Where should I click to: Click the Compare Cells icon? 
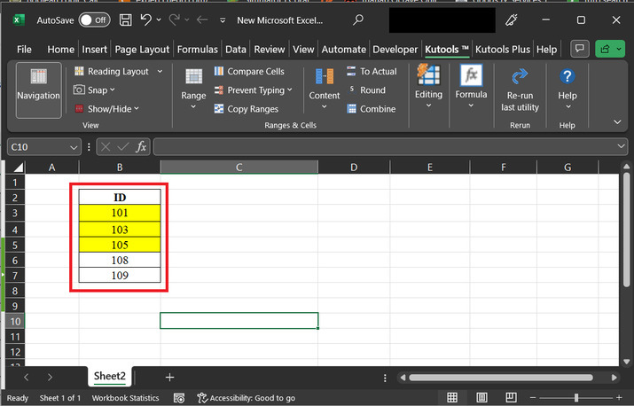coord(219,71)
